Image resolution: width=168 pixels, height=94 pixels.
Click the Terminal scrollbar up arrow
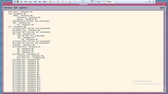pos(165,11)
